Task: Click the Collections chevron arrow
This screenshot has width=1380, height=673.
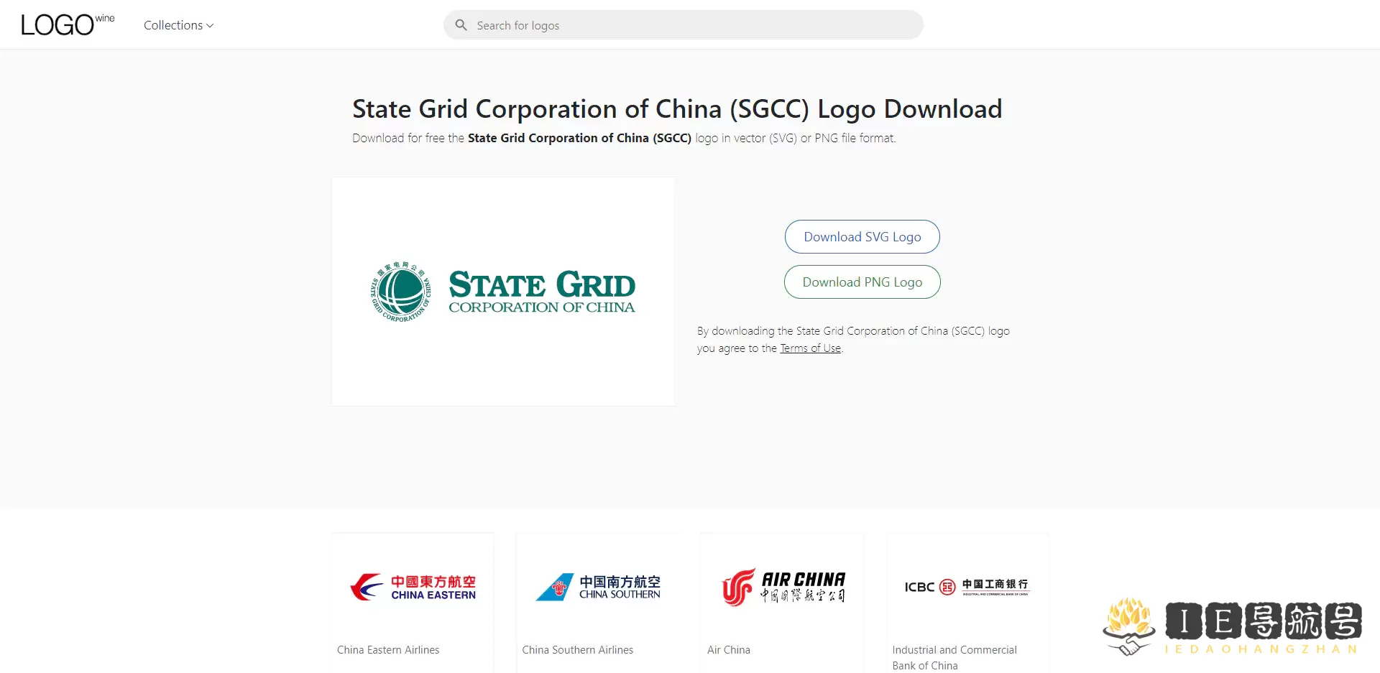Action: (210, 26)
